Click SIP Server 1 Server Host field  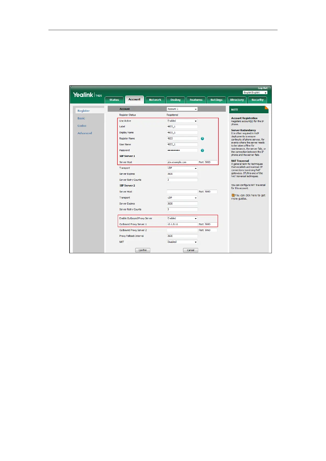click(182, 162)
